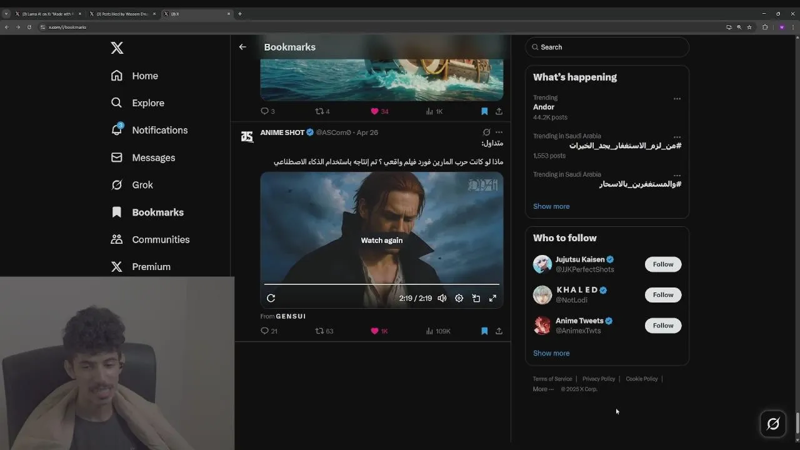800x450 pixels.
Task: Switch to Posts liked by Waseem tab
Action: (x=122, y=14)
